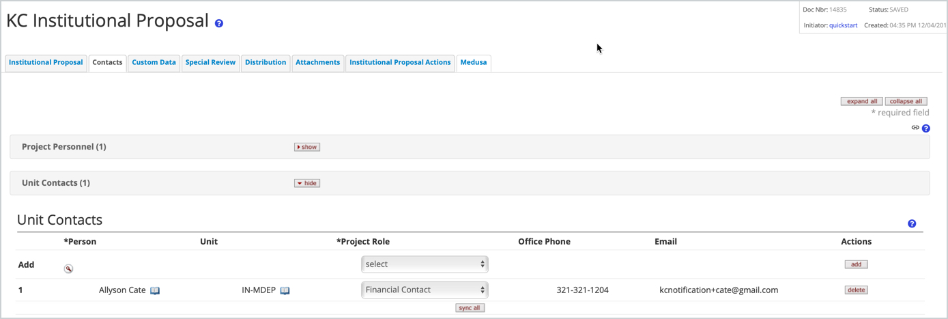The height and width of the screenshot is (319, 948).
Task: Hide the Unit Contacts section
Action: [307, 183]
